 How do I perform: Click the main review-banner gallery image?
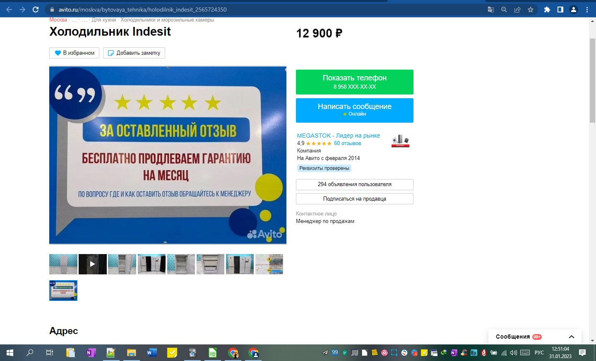point(168,155)
